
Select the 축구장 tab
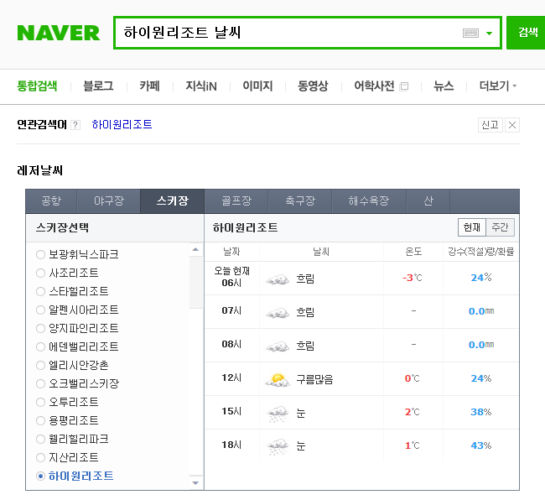point(300,201)
